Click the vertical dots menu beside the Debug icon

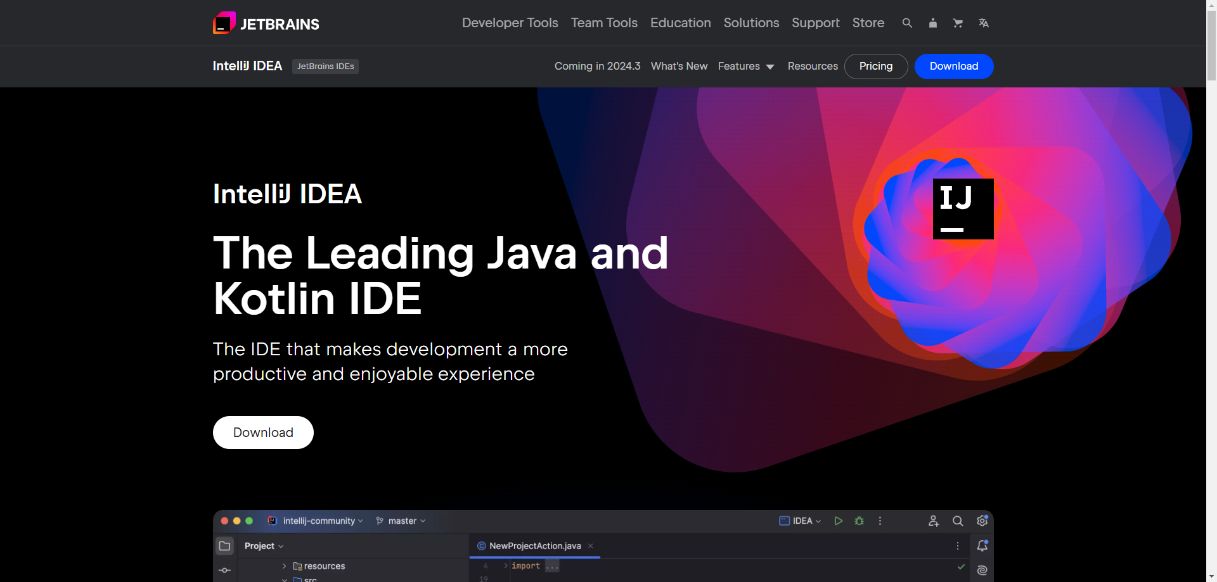click(x=880, y=521)
